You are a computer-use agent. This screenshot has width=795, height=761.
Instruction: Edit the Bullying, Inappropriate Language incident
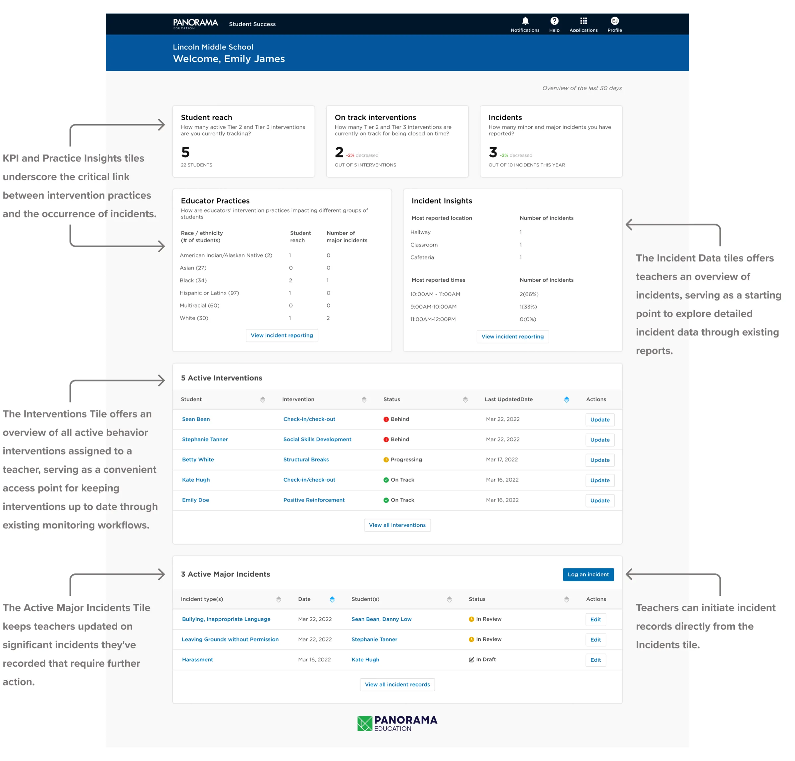596,620
